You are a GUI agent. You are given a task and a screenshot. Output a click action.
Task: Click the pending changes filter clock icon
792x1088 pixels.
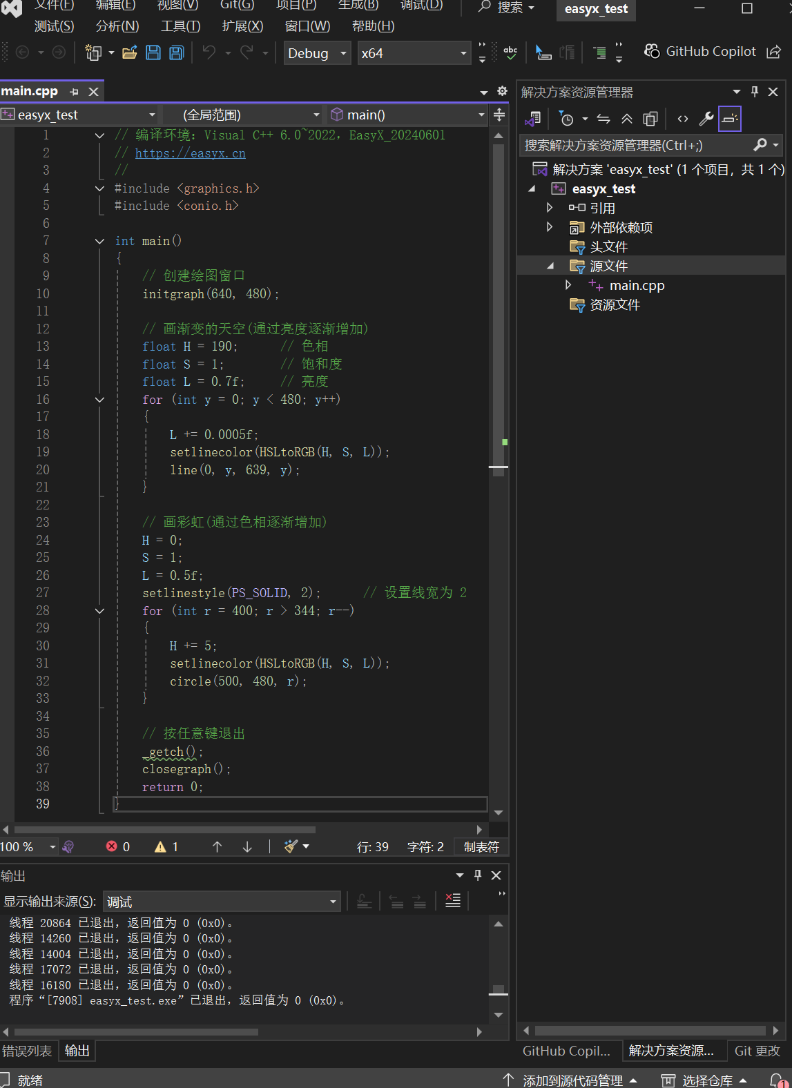coord(566,119)
